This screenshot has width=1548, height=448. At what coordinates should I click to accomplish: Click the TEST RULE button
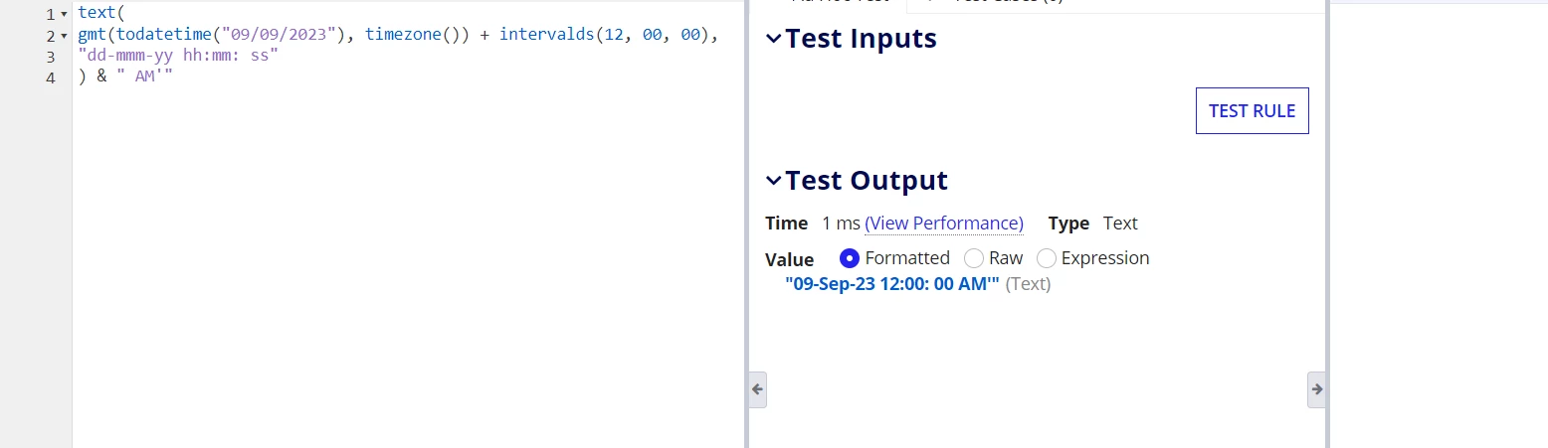(1252, 111)
